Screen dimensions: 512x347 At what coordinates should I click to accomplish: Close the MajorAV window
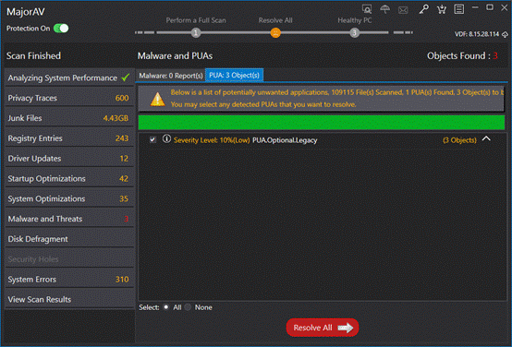[505, 7]
